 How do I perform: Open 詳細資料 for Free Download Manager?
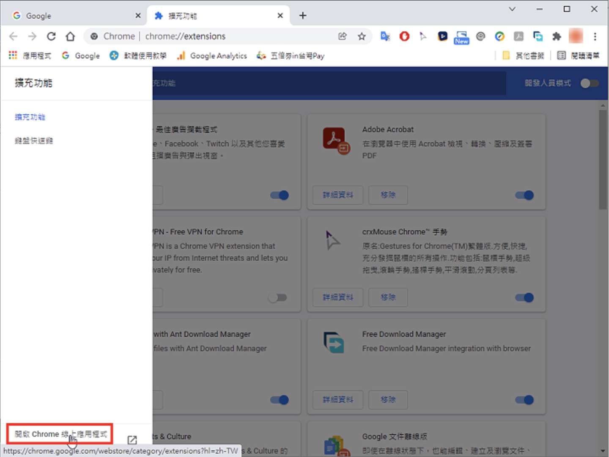coord(338,400)
